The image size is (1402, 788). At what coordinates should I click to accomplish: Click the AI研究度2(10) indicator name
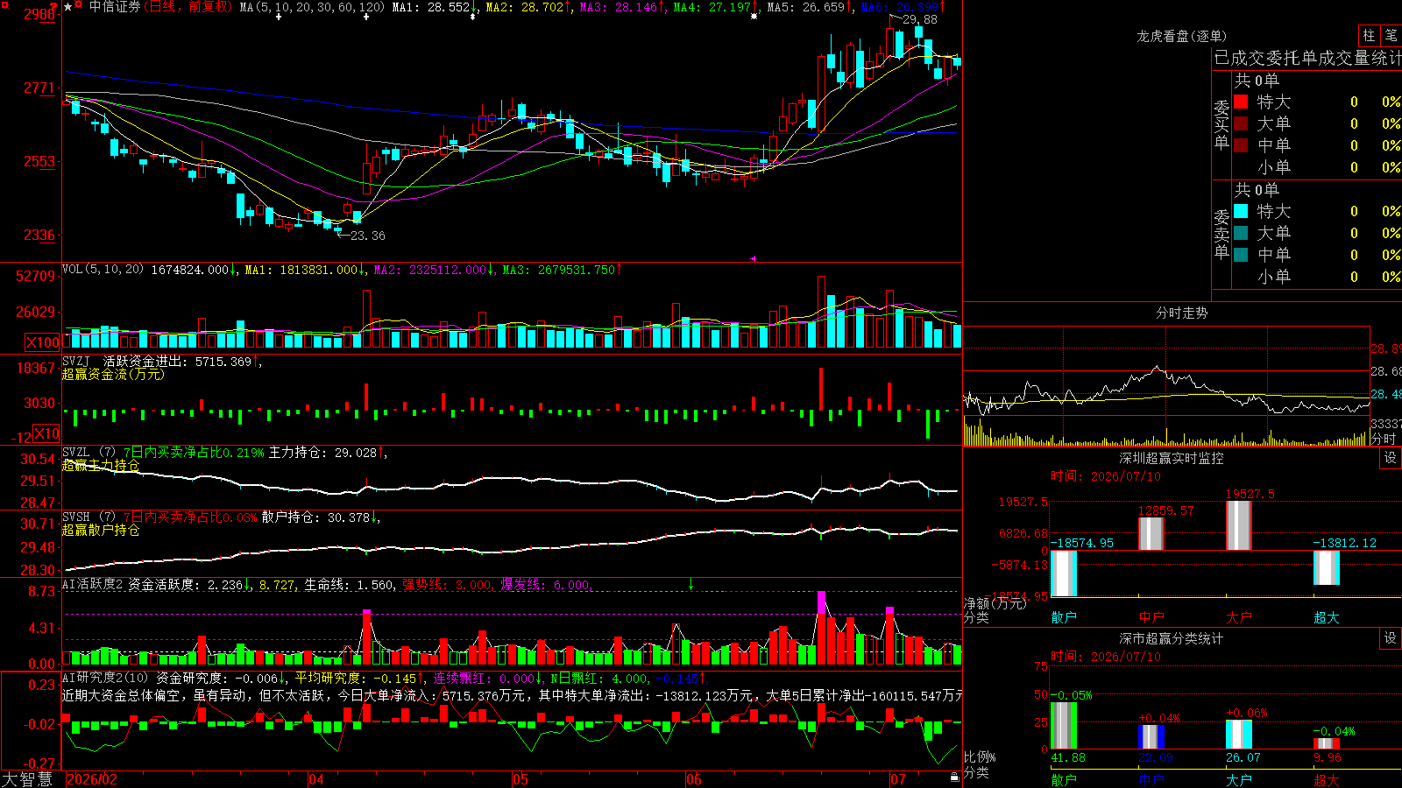[105, 678]
